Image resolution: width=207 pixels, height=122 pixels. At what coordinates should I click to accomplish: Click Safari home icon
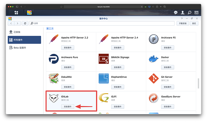pos(61,7)
